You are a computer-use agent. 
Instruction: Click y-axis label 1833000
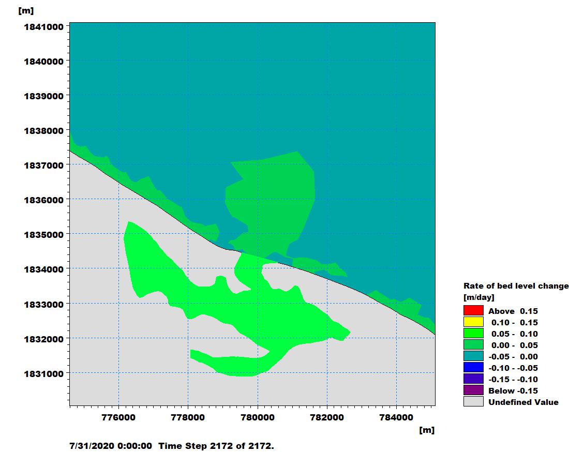[43, 304]
